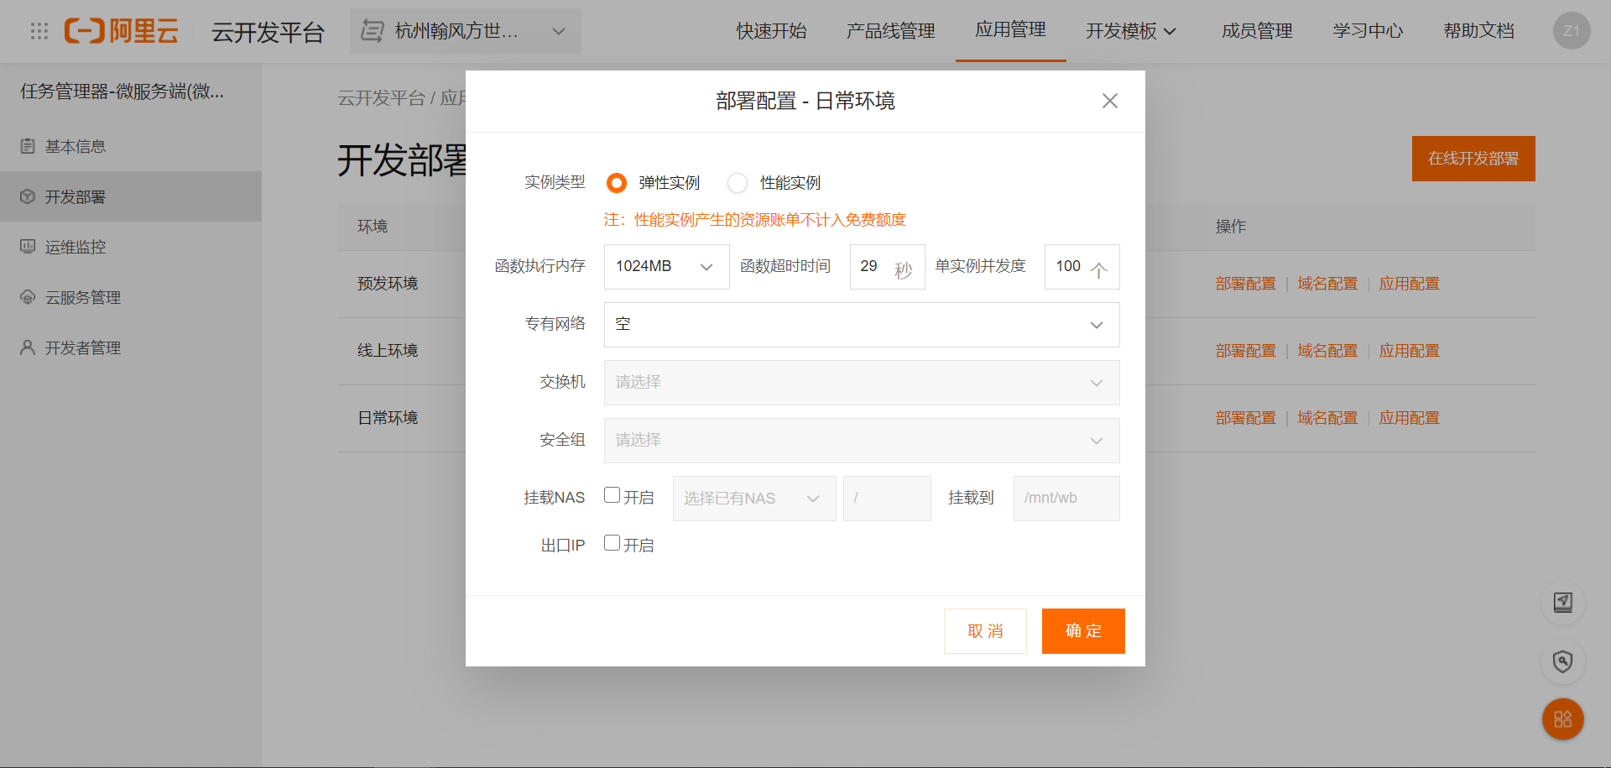Click 部署配置 link for 预发环境

[1245, 284]
